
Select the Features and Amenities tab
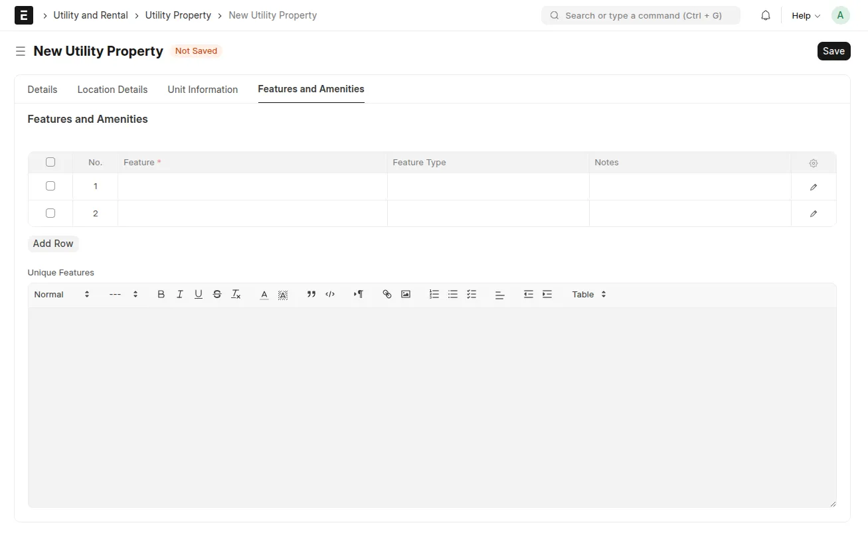(311, 89)
